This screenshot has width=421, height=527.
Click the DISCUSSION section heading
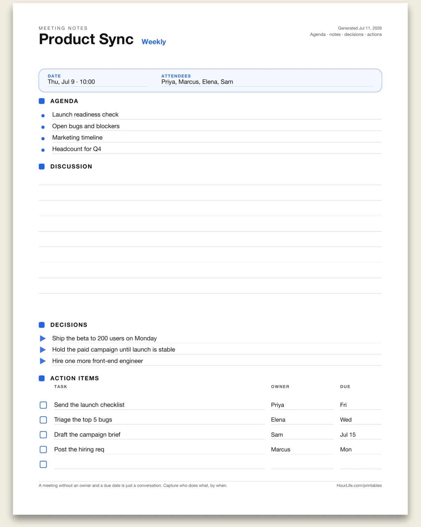tap(71, 167)
